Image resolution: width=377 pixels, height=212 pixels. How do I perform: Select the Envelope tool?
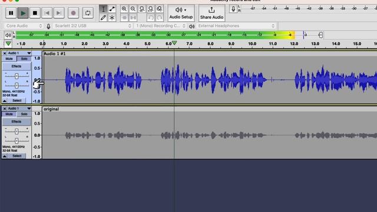(x=112, y=9)
